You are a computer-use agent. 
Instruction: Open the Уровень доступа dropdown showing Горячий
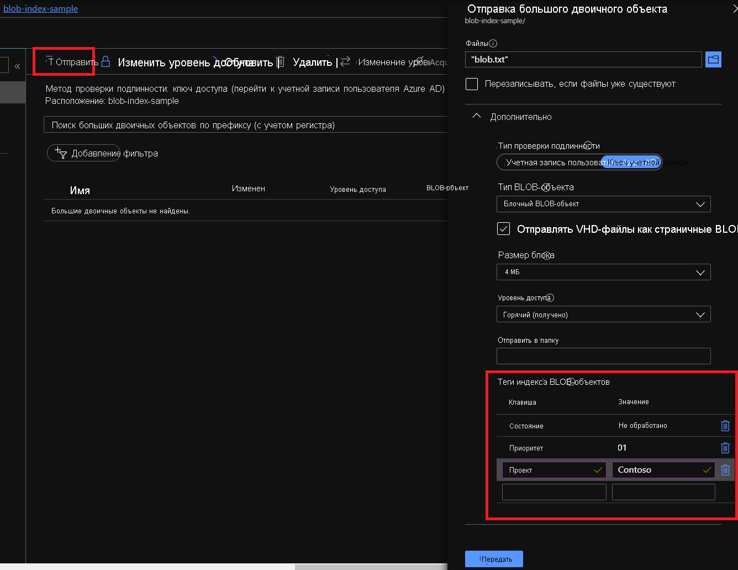click(x=603, y=315)
